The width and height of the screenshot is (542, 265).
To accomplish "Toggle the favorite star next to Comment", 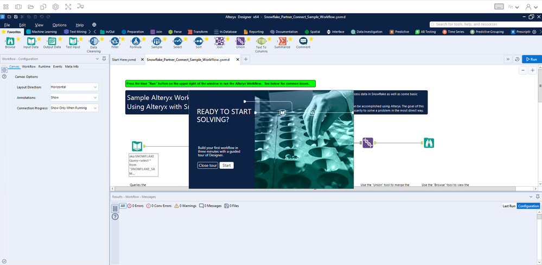I will 311,39.
